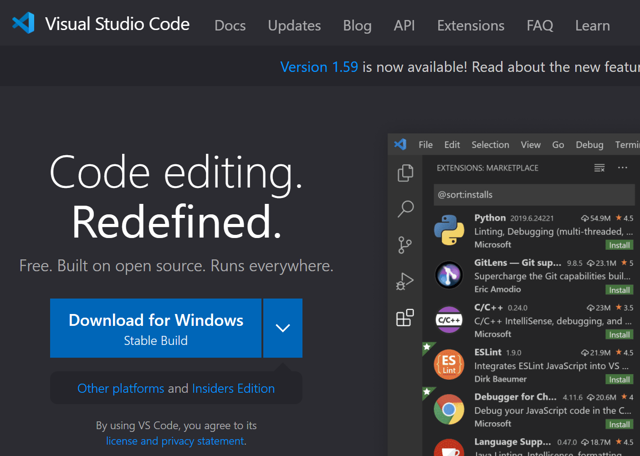Screen dimensions: 640x456
Task: Select the GitLens — Git sup... title
Action: [x=517, y=263]
